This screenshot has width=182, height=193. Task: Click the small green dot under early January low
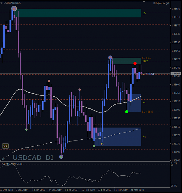coord(26,129)
